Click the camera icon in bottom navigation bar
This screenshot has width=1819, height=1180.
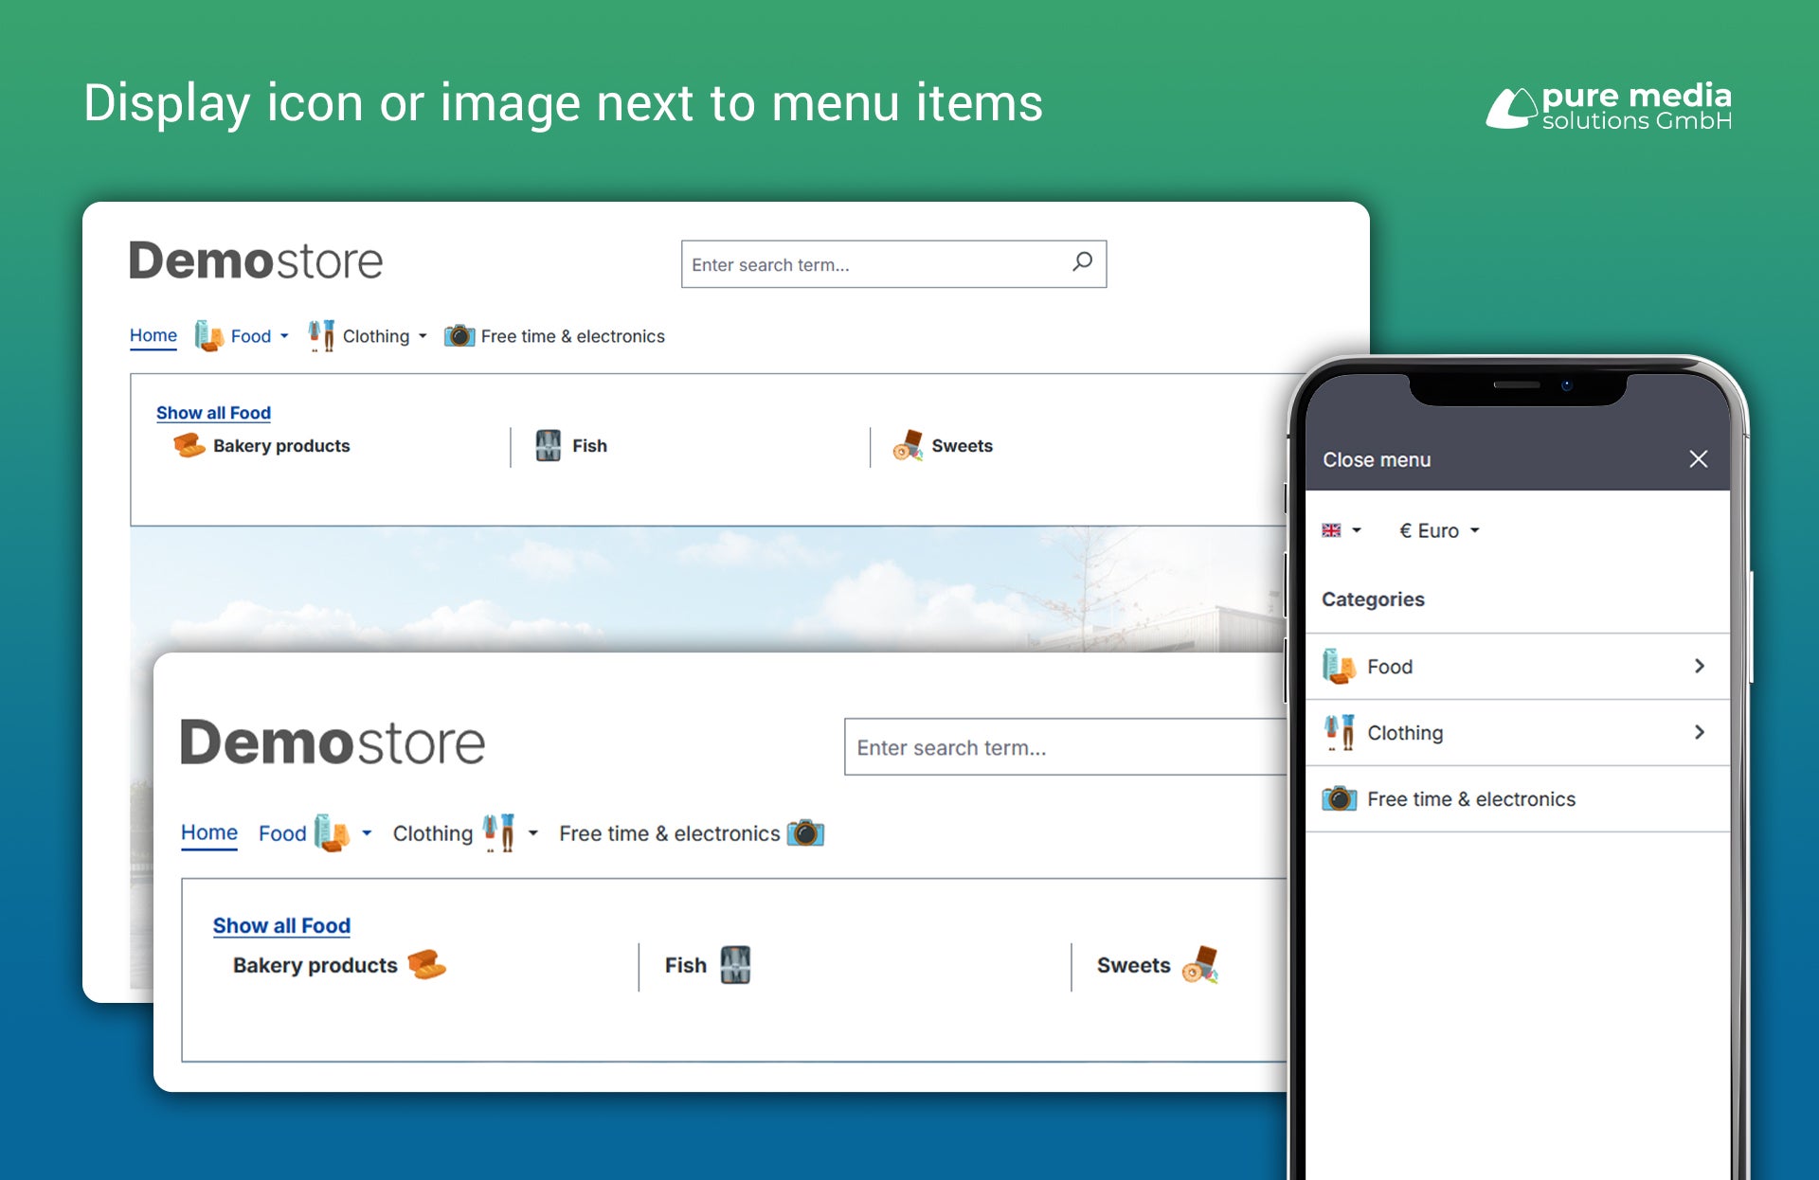coord(805,833)
